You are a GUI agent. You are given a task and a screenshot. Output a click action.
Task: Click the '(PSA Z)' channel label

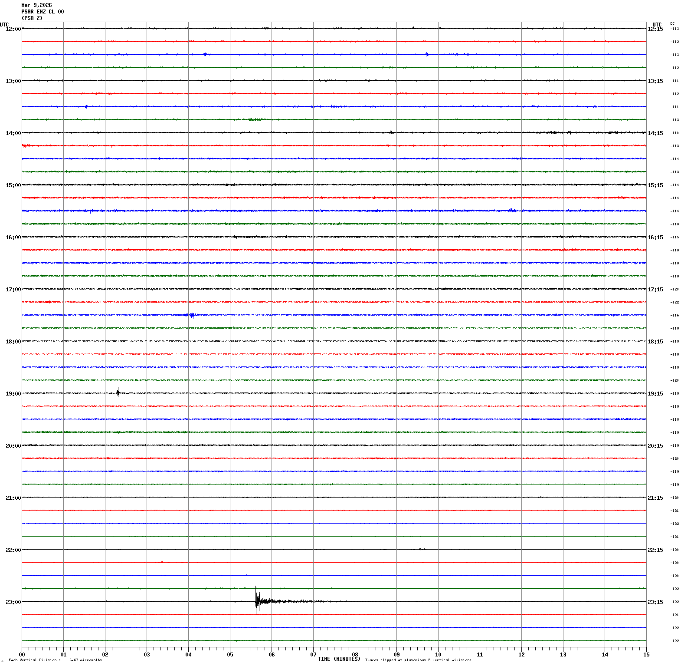[x=32, y=18]
